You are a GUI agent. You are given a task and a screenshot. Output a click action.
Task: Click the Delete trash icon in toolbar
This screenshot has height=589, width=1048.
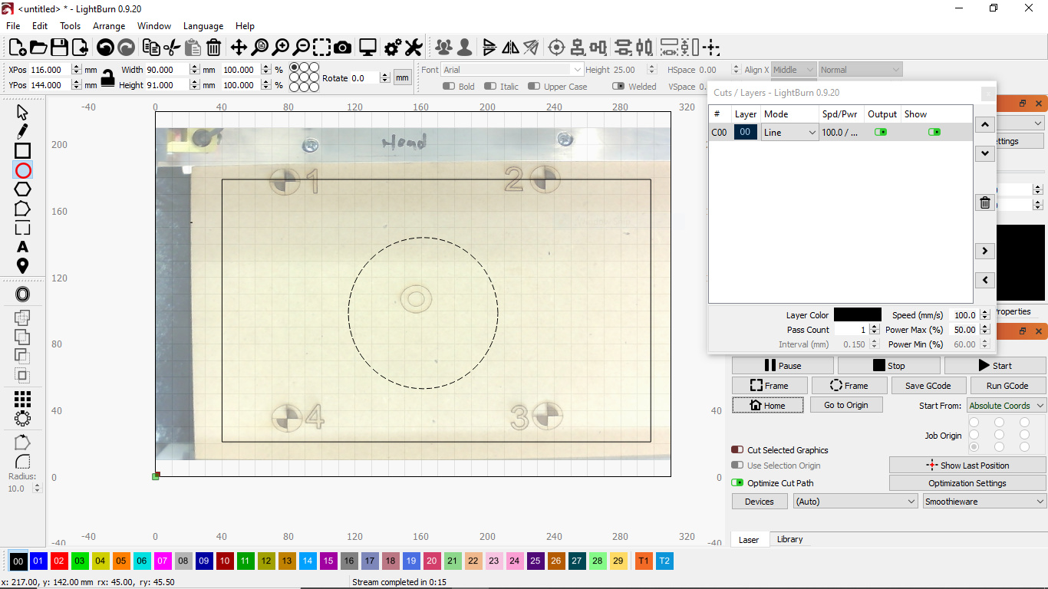(214, 48)
